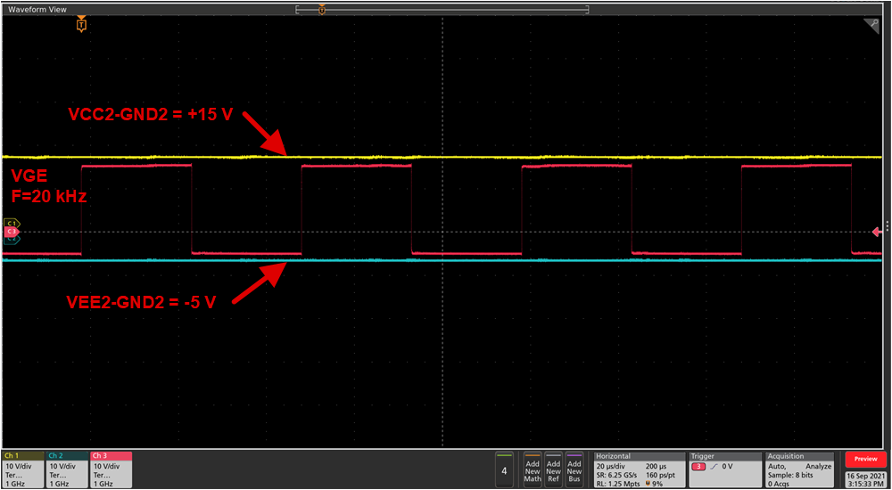Open the Ch 3 settings badge
The height and width of the screenshot is (490, 892).
click(x=111, y=469)
